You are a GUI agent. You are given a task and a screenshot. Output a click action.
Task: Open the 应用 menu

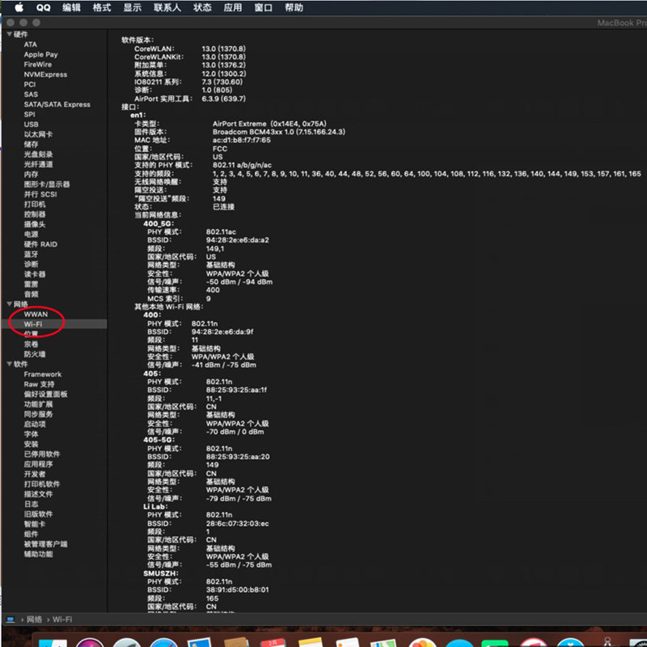point(233,7)
